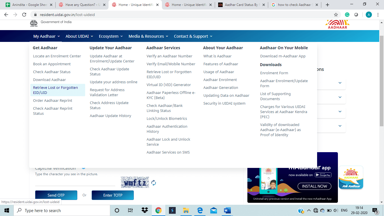Image resolution: width=384 pixels, height=216 pixels.
Task: Click the Enter TOTP button
Action: coord(113,195)
